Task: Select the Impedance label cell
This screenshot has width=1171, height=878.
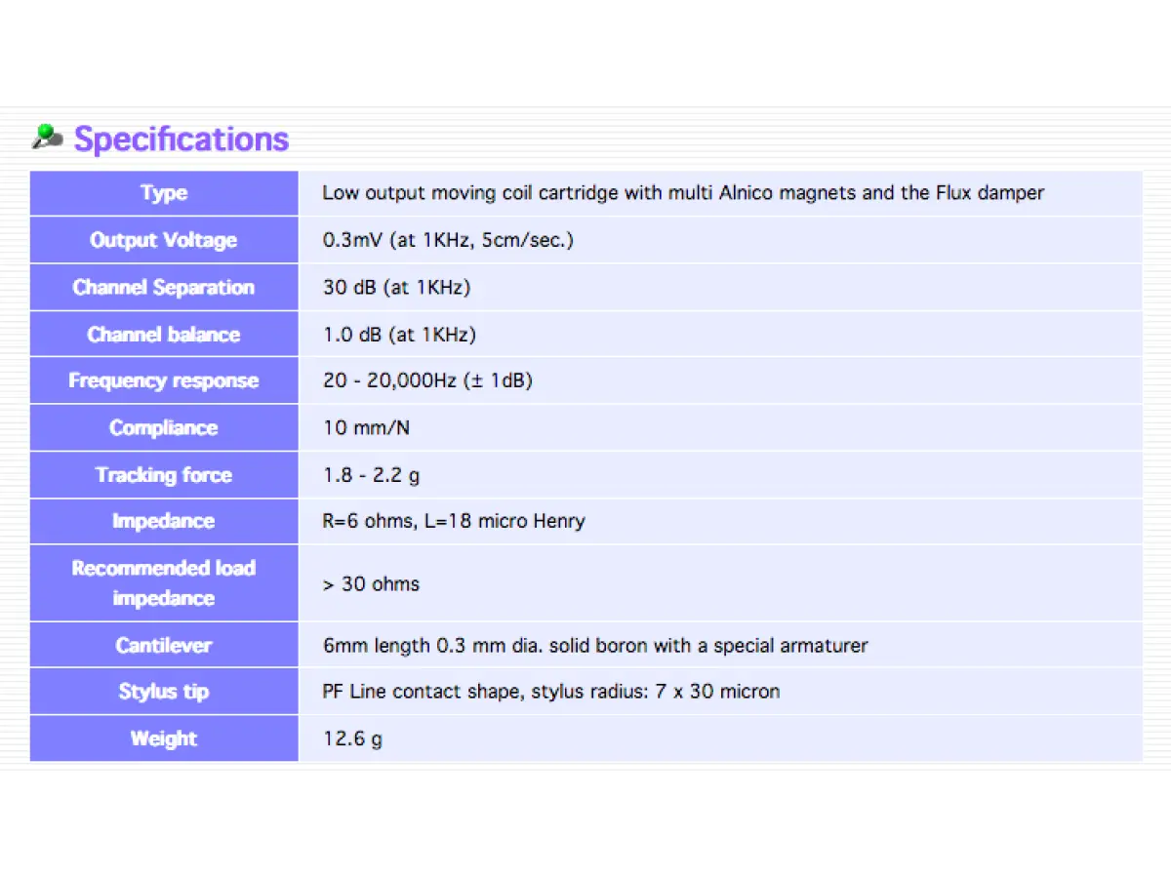Action: pos(164,521)
